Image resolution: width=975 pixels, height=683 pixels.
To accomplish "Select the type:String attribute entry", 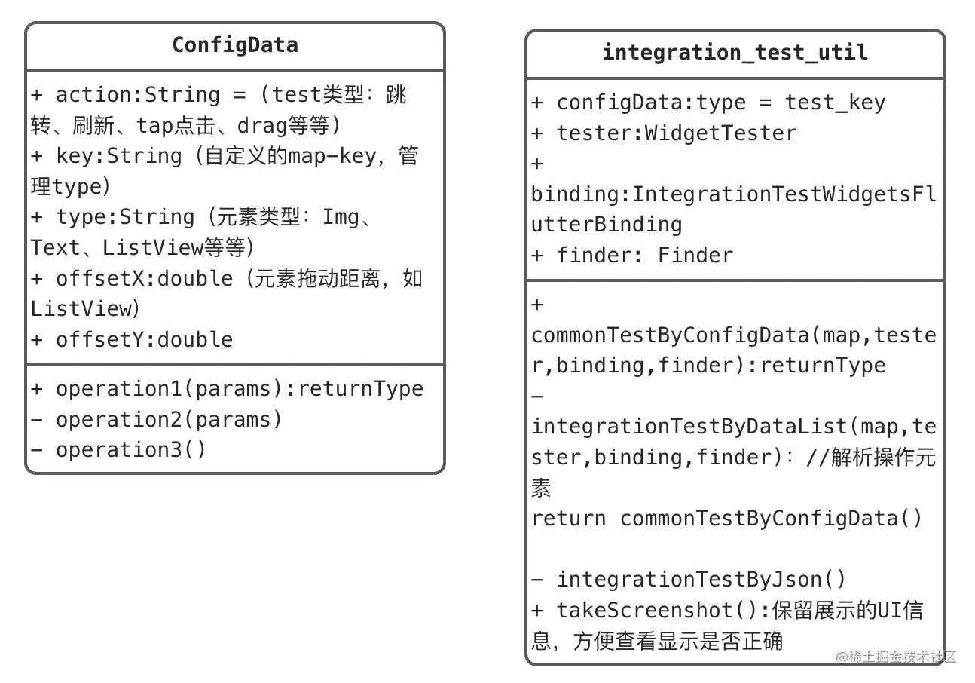I will (x=203, y=232).
